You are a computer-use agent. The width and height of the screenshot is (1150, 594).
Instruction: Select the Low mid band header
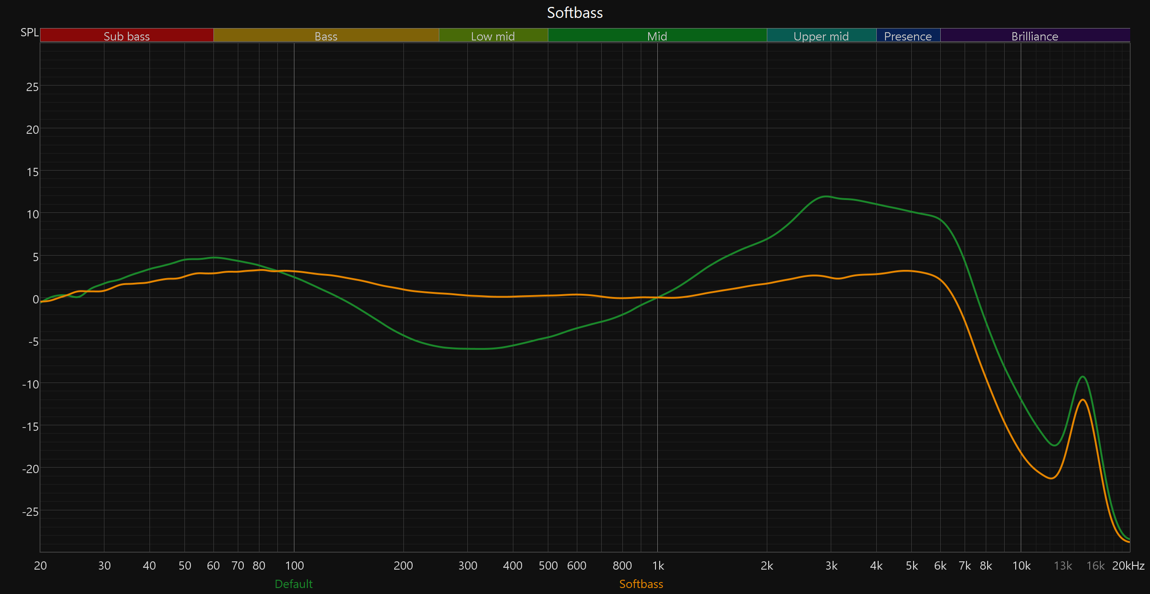[493, 36]
